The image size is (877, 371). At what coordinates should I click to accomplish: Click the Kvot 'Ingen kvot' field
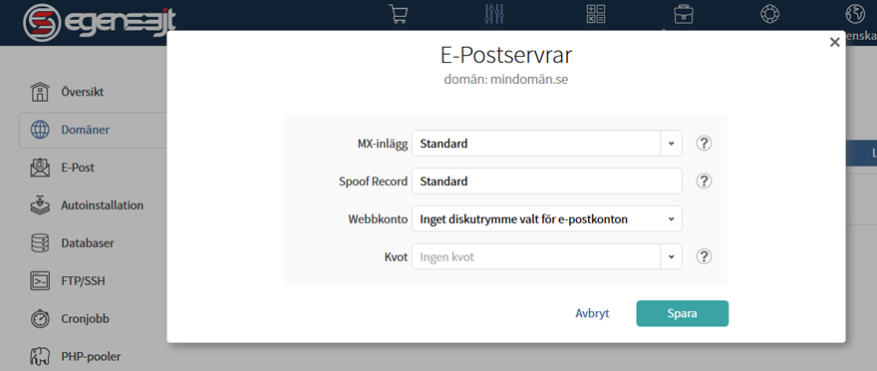(x=536, y=257)
